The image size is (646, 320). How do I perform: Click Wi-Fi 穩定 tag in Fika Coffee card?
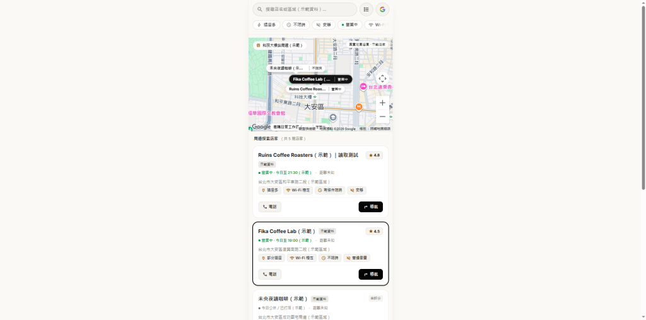(302, 258)
